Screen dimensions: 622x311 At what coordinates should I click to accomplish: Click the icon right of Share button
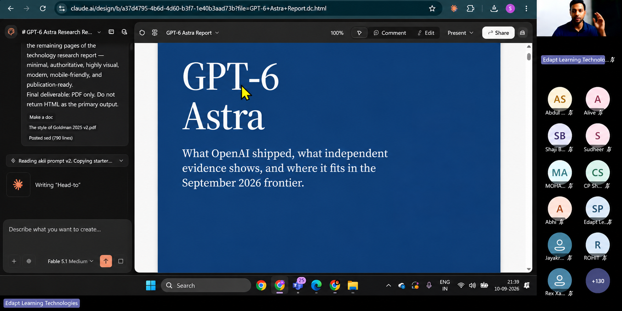pos(522,33)
